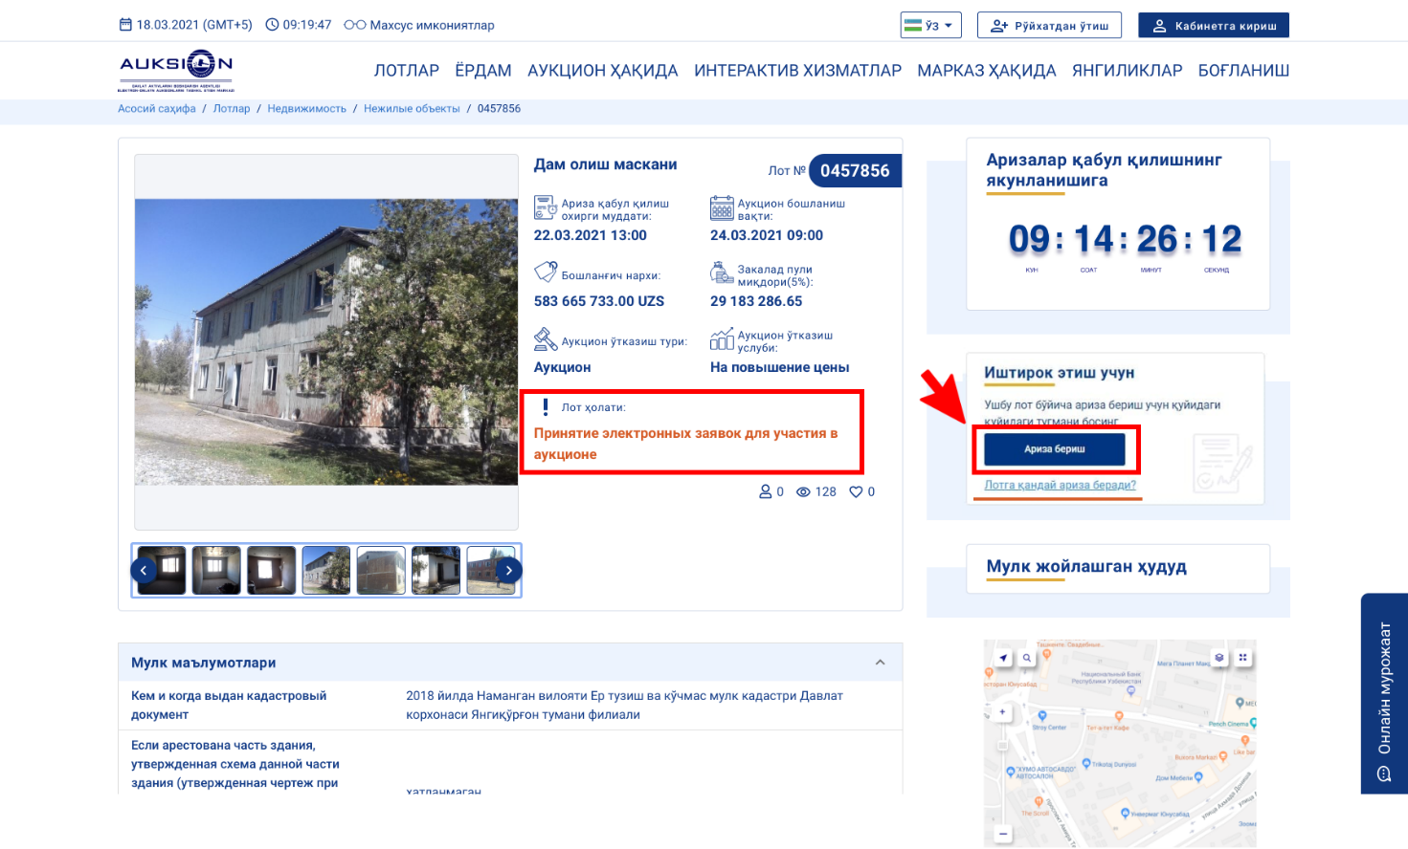Click the AUKSION logo

[176, 70]
